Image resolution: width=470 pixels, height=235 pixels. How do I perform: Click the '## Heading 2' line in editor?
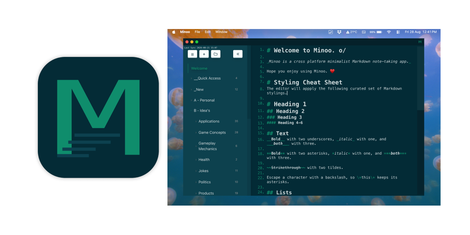pos(286,111)
